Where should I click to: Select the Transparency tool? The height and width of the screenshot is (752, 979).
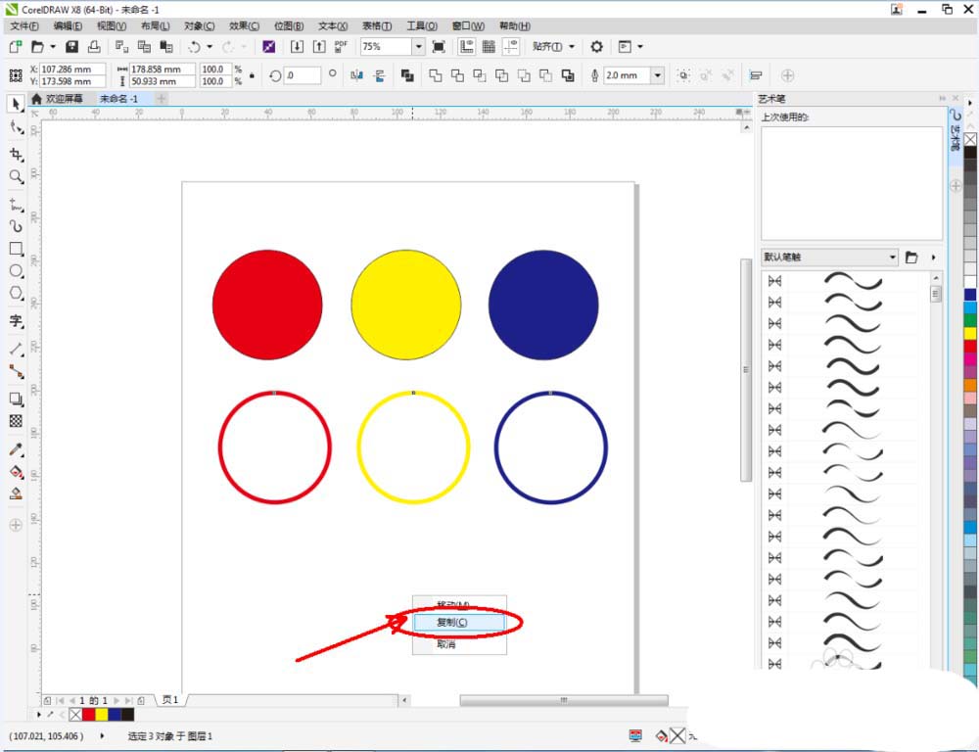[17, 421]
